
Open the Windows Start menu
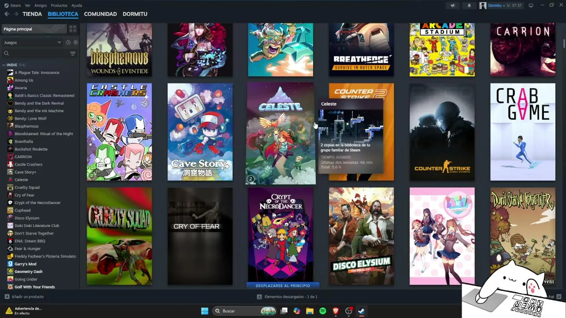coord(205,311)
